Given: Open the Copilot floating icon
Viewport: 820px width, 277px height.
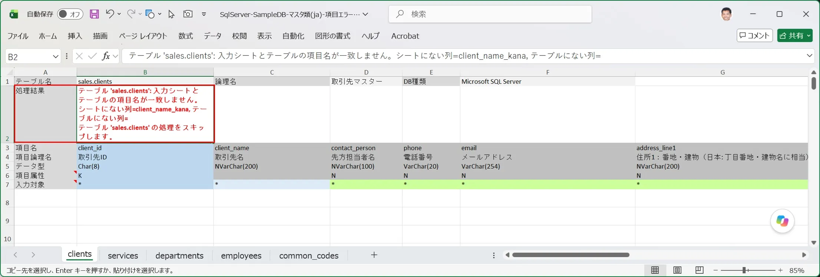Looking at the screenshot, I should (782, 221).
